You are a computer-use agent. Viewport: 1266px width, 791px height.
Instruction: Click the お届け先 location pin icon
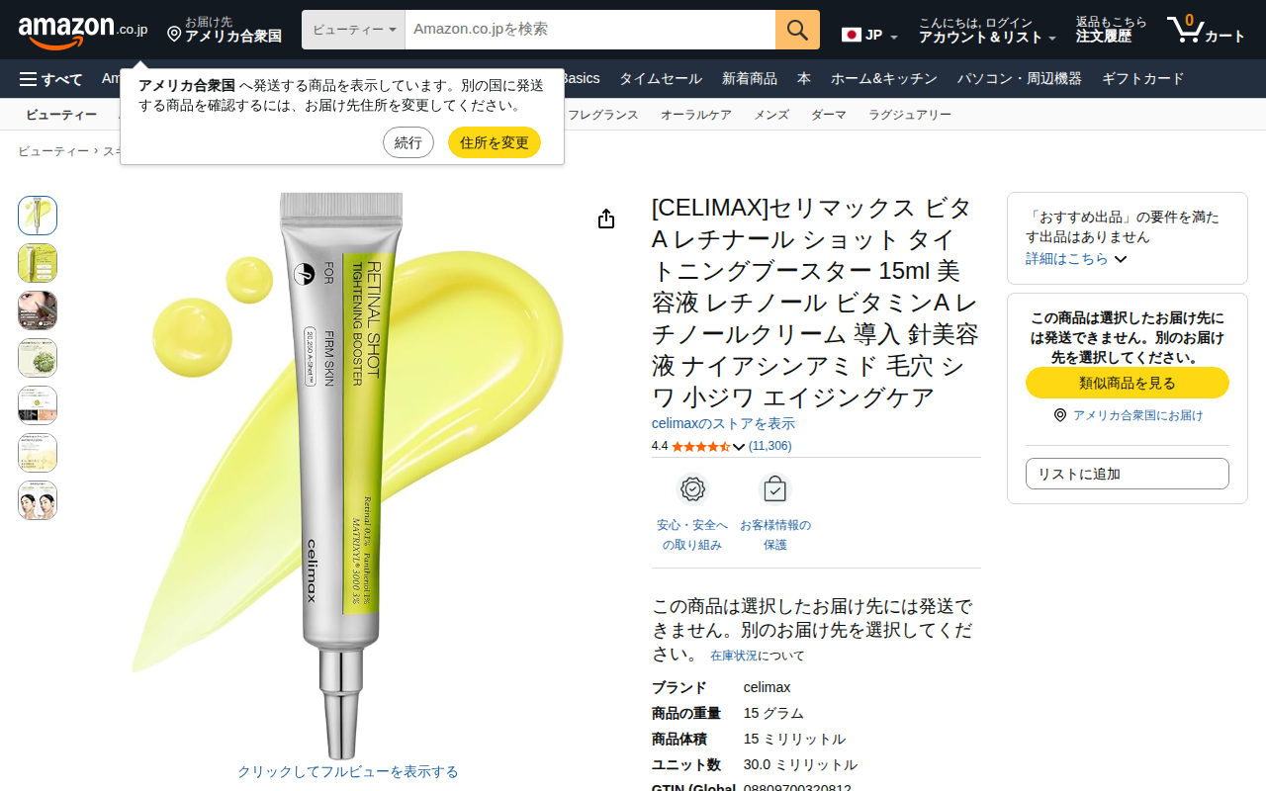[x=174, y=35]
